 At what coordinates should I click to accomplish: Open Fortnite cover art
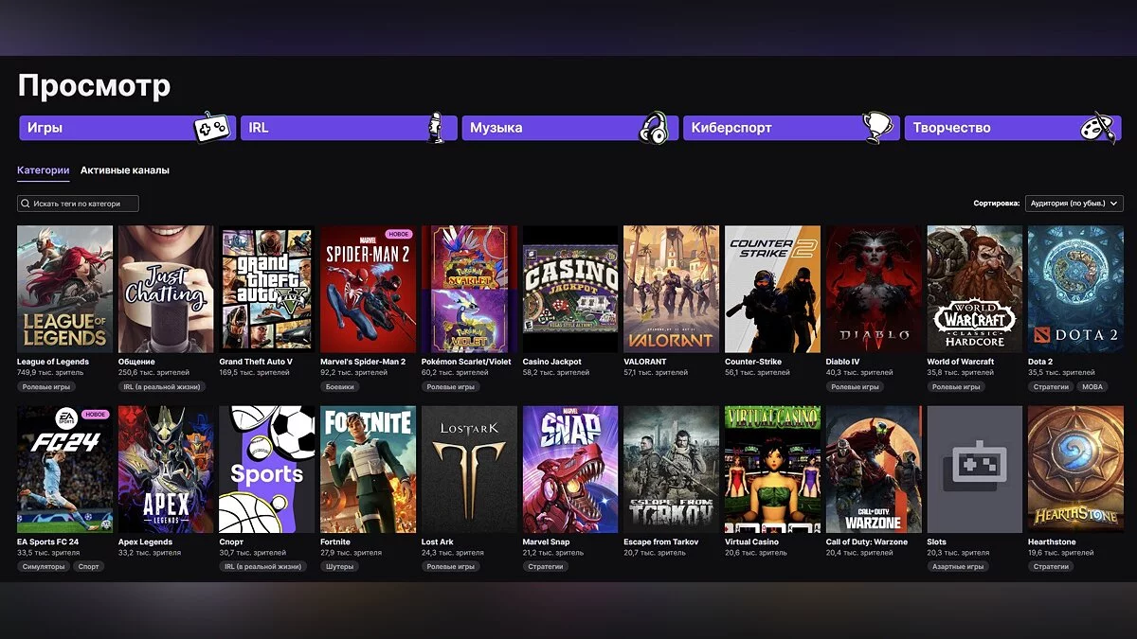coord(368,470)
